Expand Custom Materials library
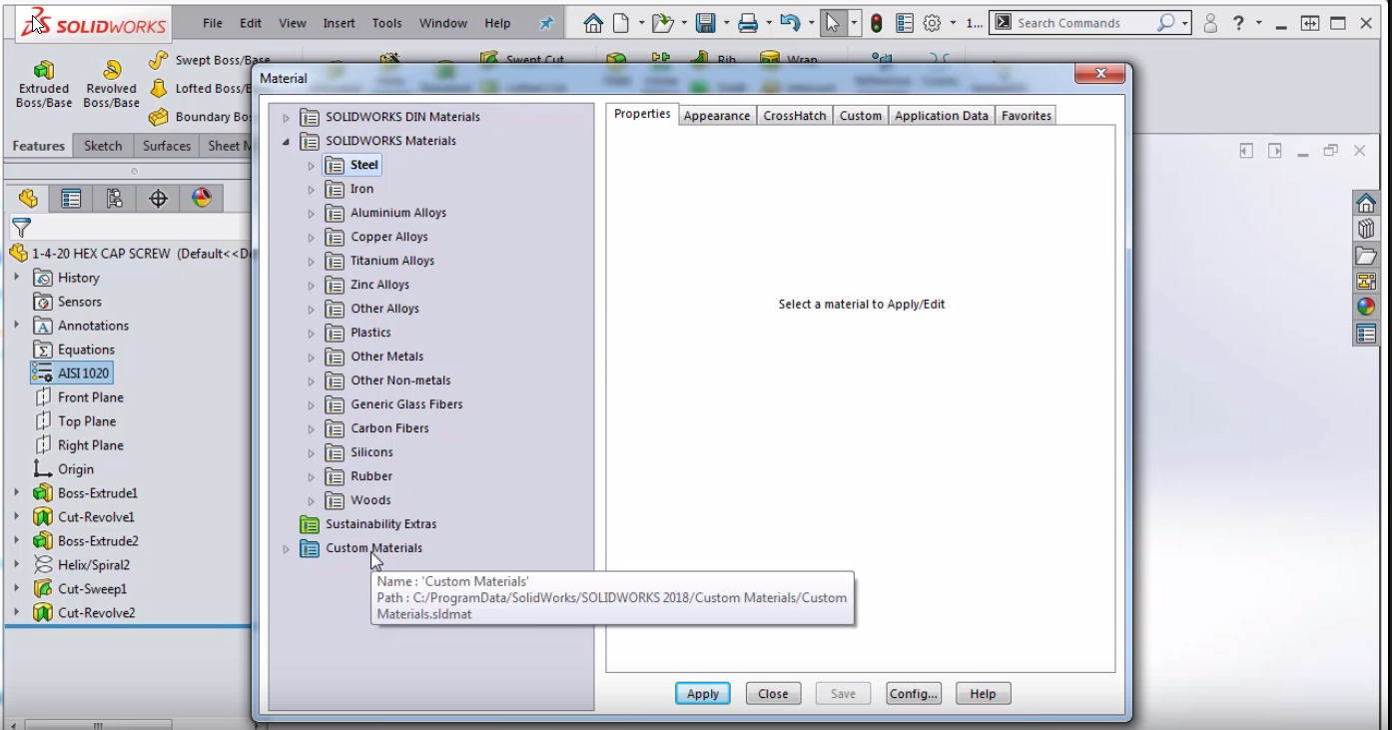This screenshot has height=730, width=1392. [x=286, y=549]
